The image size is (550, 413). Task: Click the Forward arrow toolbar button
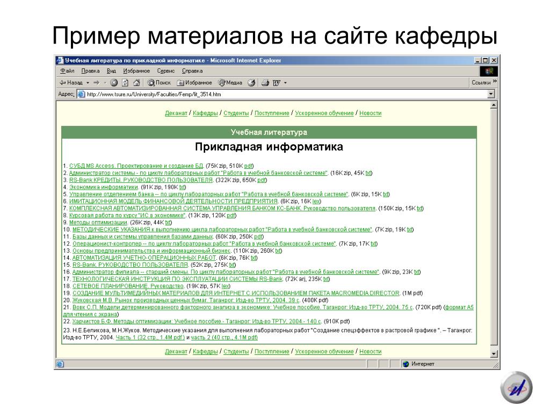tap(97, 82)
